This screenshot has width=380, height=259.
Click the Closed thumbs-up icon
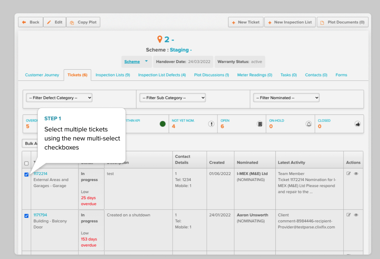tap(358, 124)
